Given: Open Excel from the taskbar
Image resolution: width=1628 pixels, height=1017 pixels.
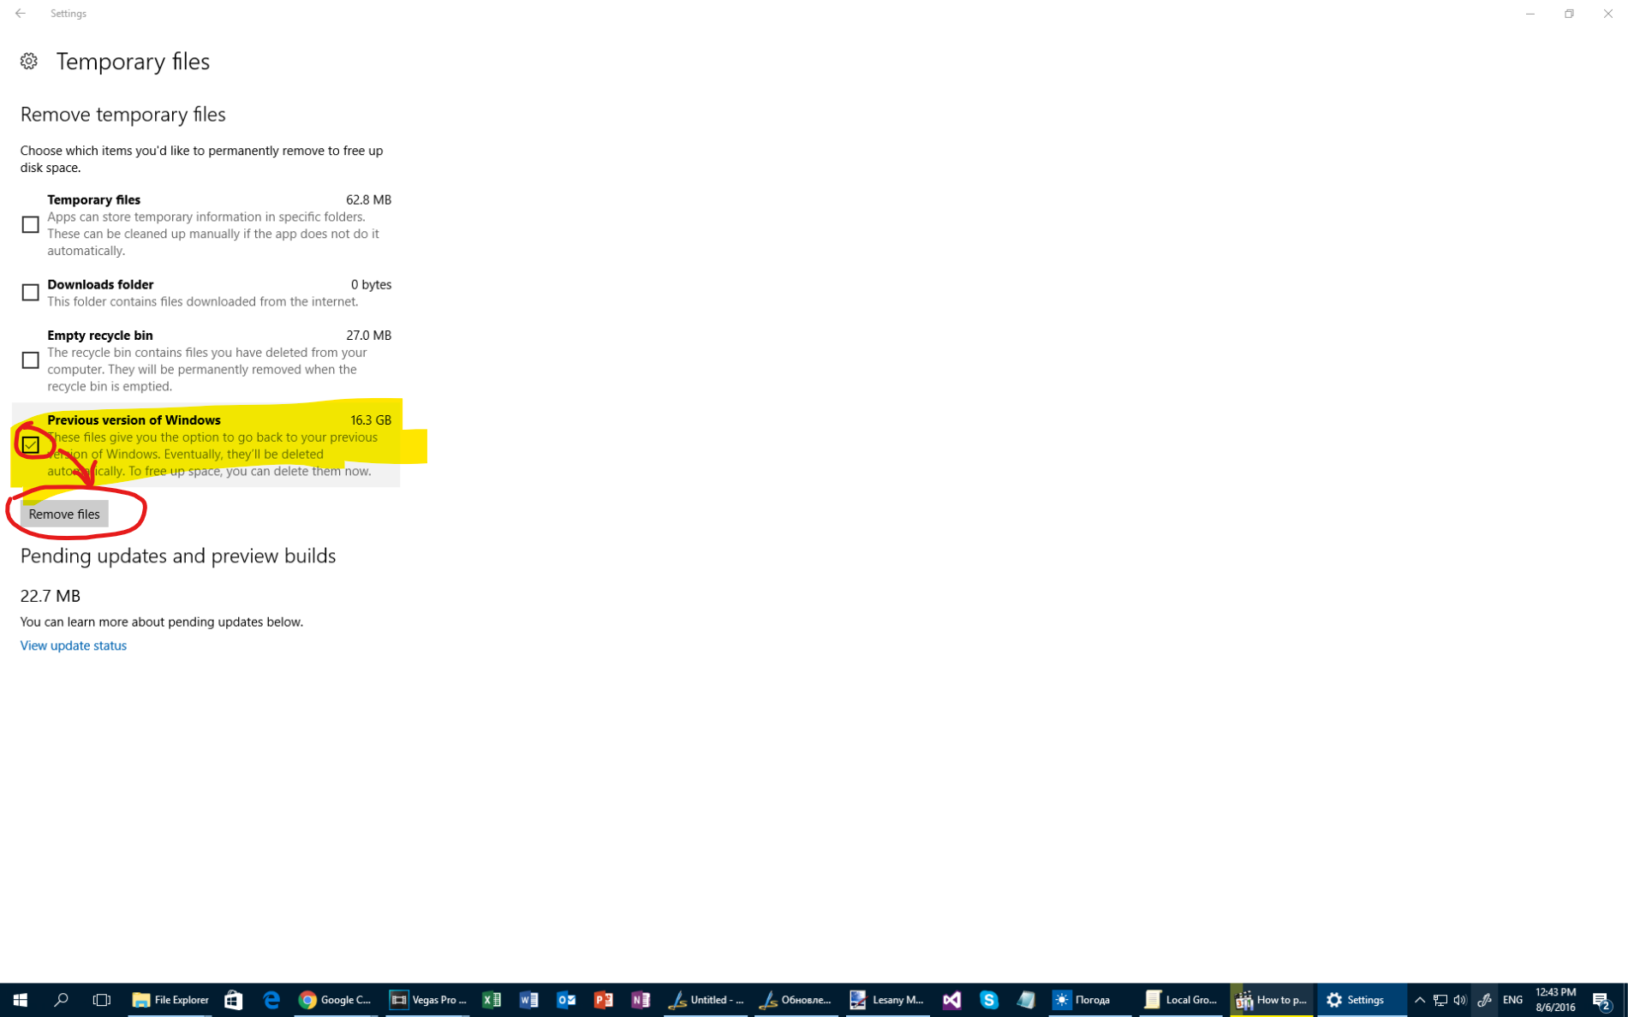Looking at the screenshot, I should 492,1000.
